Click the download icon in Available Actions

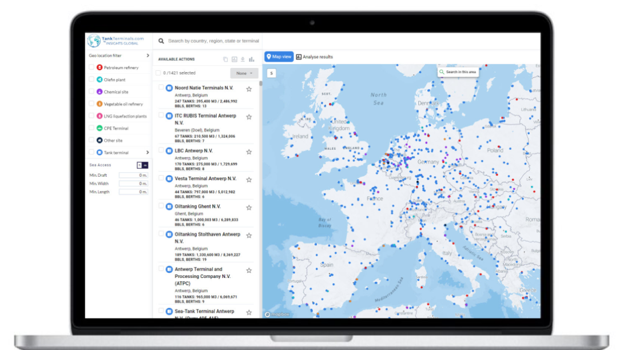[x=243, y=59]
